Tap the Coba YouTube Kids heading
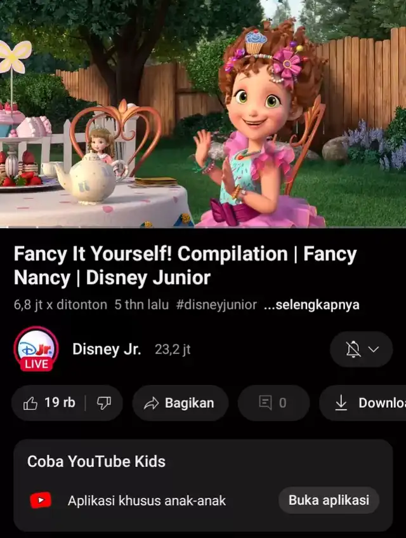This screenshot has height=538, width=406. tap(96, 462)
